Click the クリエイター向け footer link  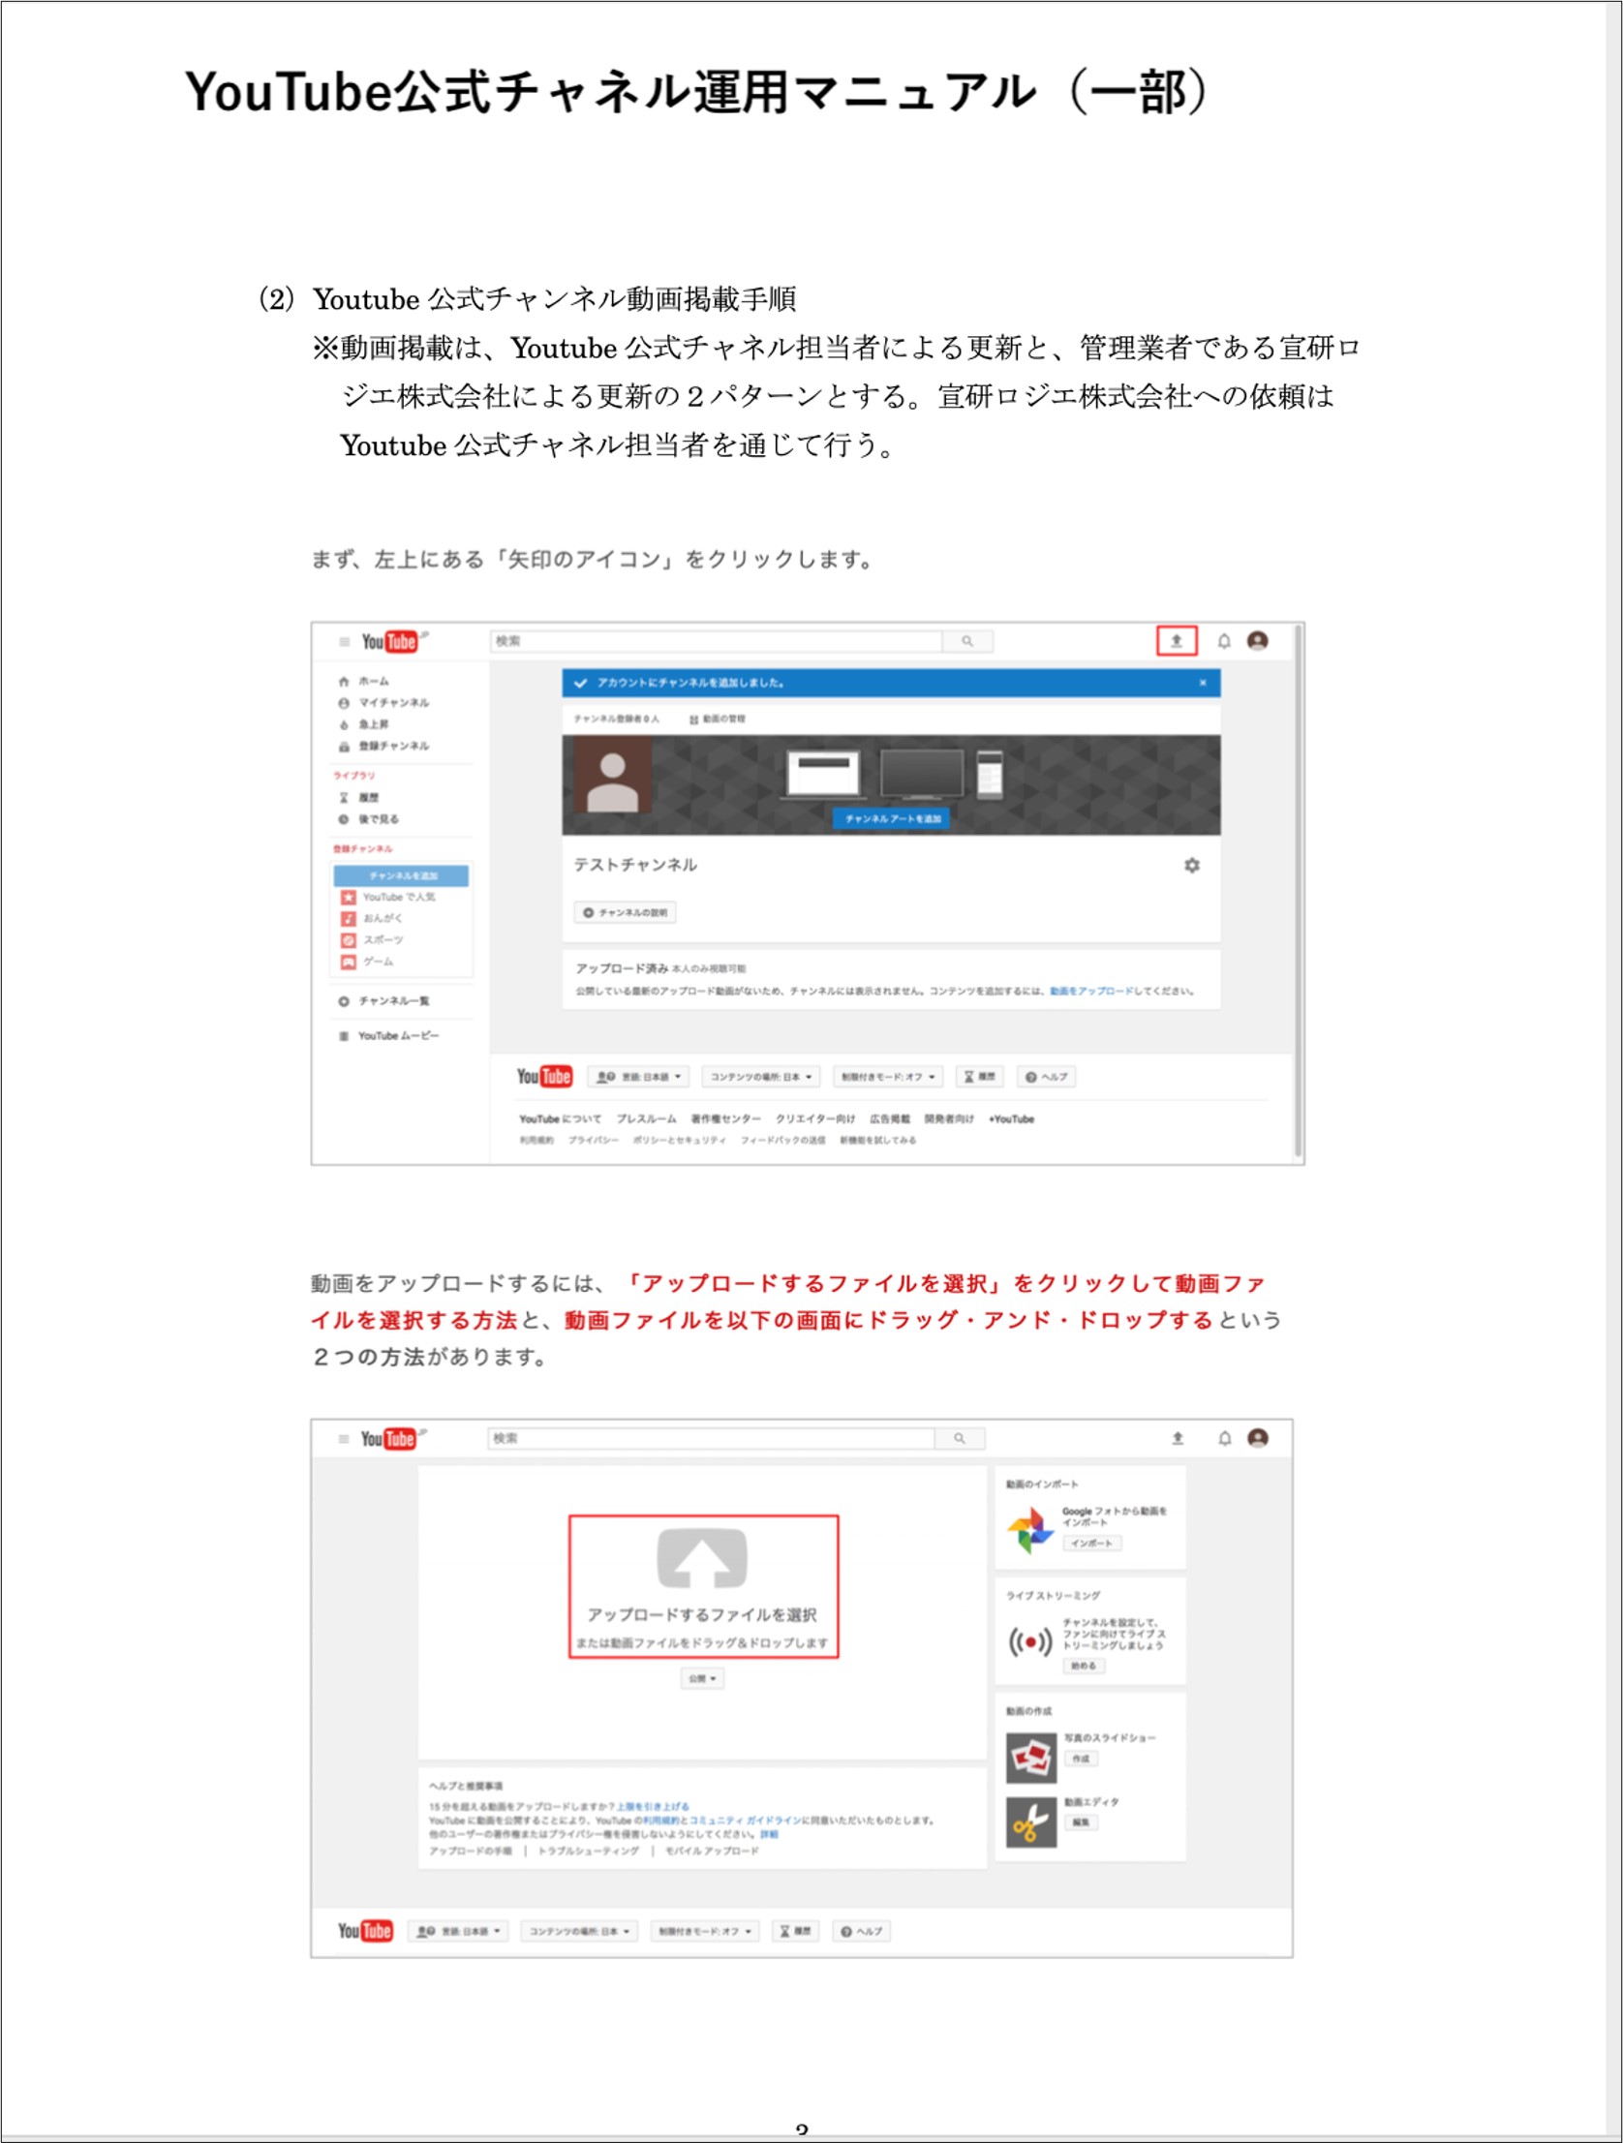point(815,1119)
